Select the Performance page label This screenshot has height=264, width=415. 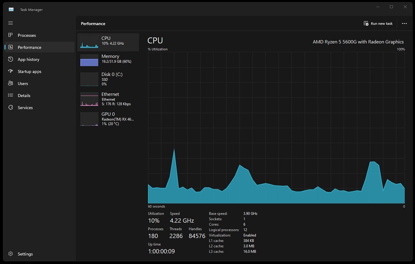coord(29,48)
